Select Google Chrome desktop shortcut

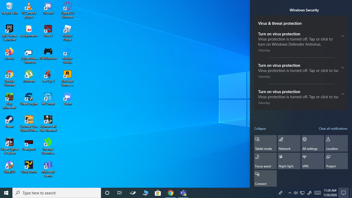point(10,78)
